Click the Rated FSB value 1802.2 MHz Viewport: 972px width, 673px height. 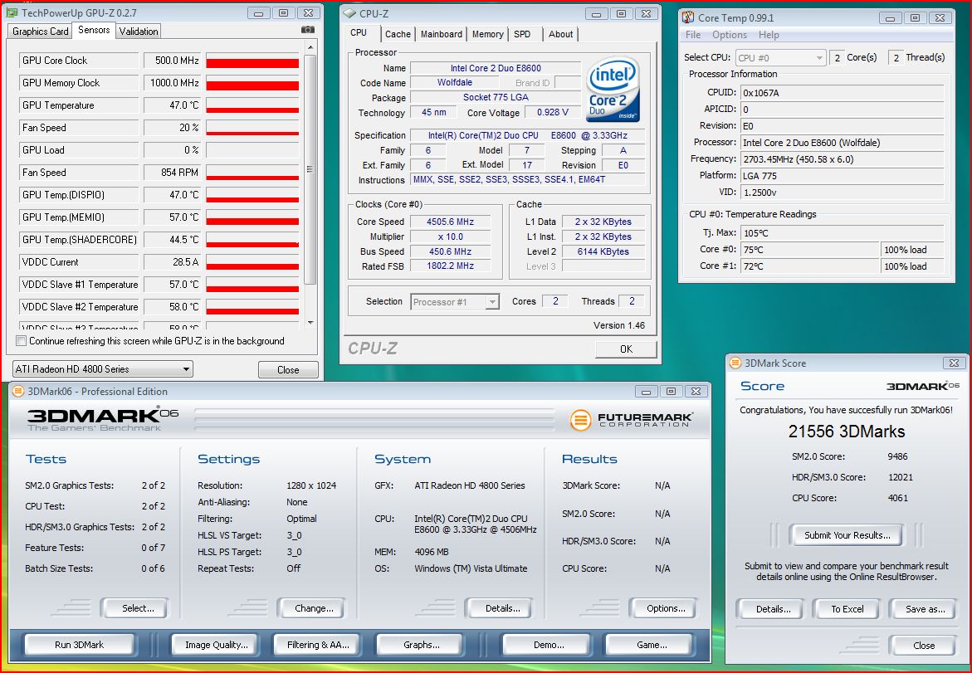450,266
